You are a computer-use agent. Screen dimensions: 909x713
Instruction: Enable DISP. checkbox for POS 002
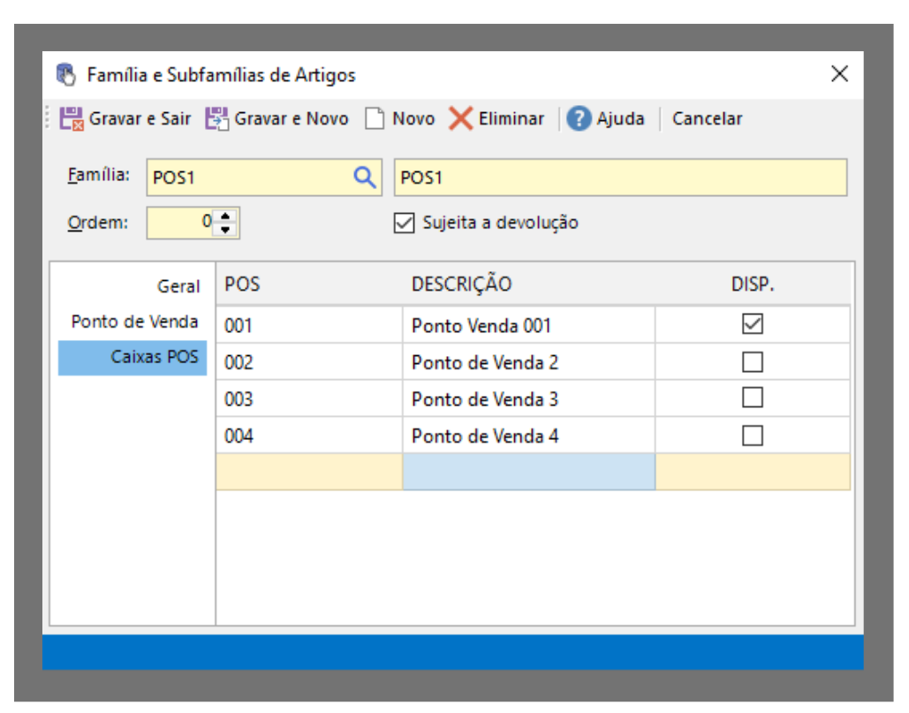pyautogui.click(x=753, y=362)
